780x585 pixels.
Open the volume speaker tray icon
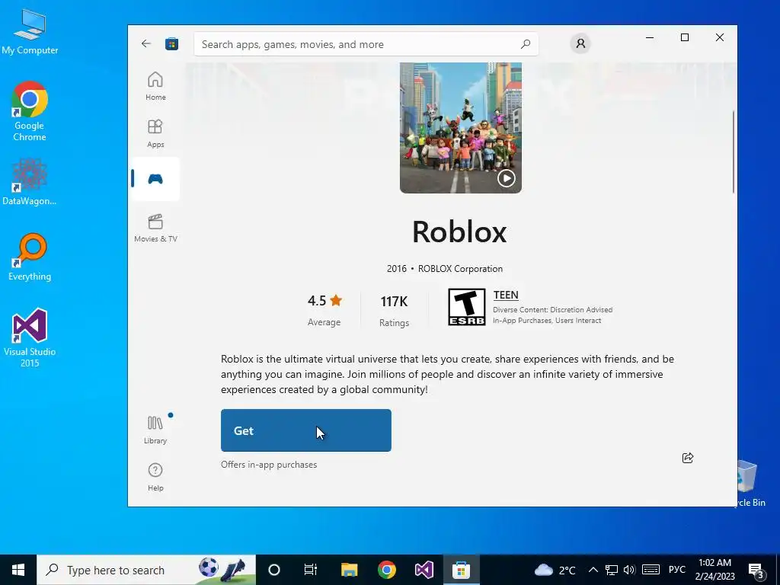point(629,570)
